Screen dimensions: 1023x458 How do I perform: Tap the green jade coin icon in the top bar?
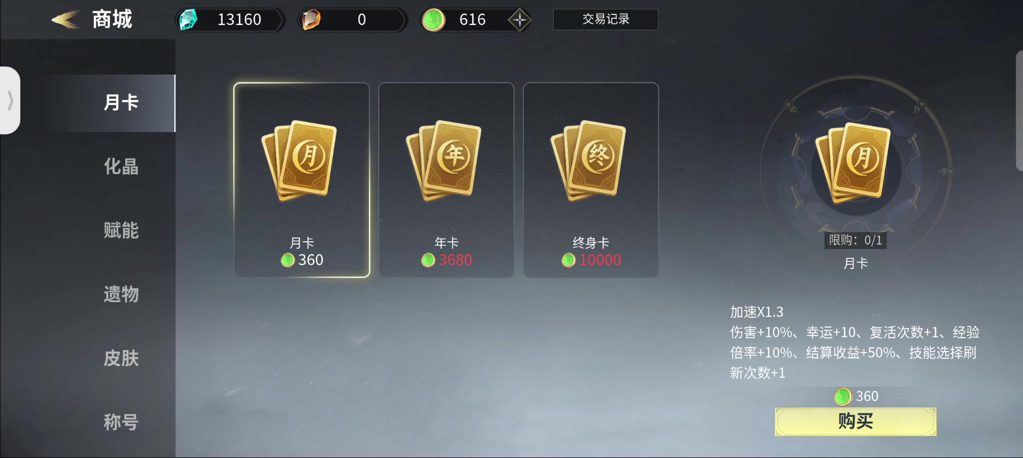[x=434, y=20]
